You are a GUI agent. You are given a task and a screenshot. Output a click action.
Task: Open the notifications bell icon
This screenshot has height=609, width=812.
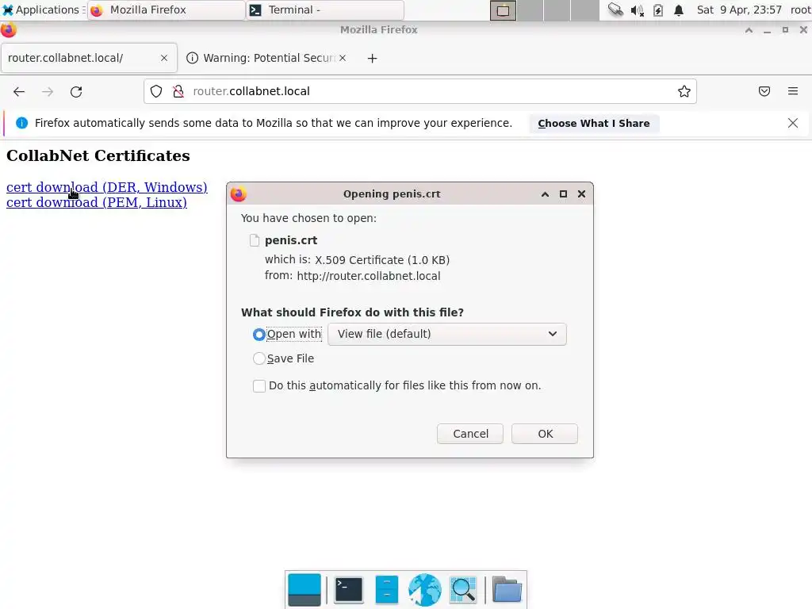pyautogui.click(x=679, y=10)
